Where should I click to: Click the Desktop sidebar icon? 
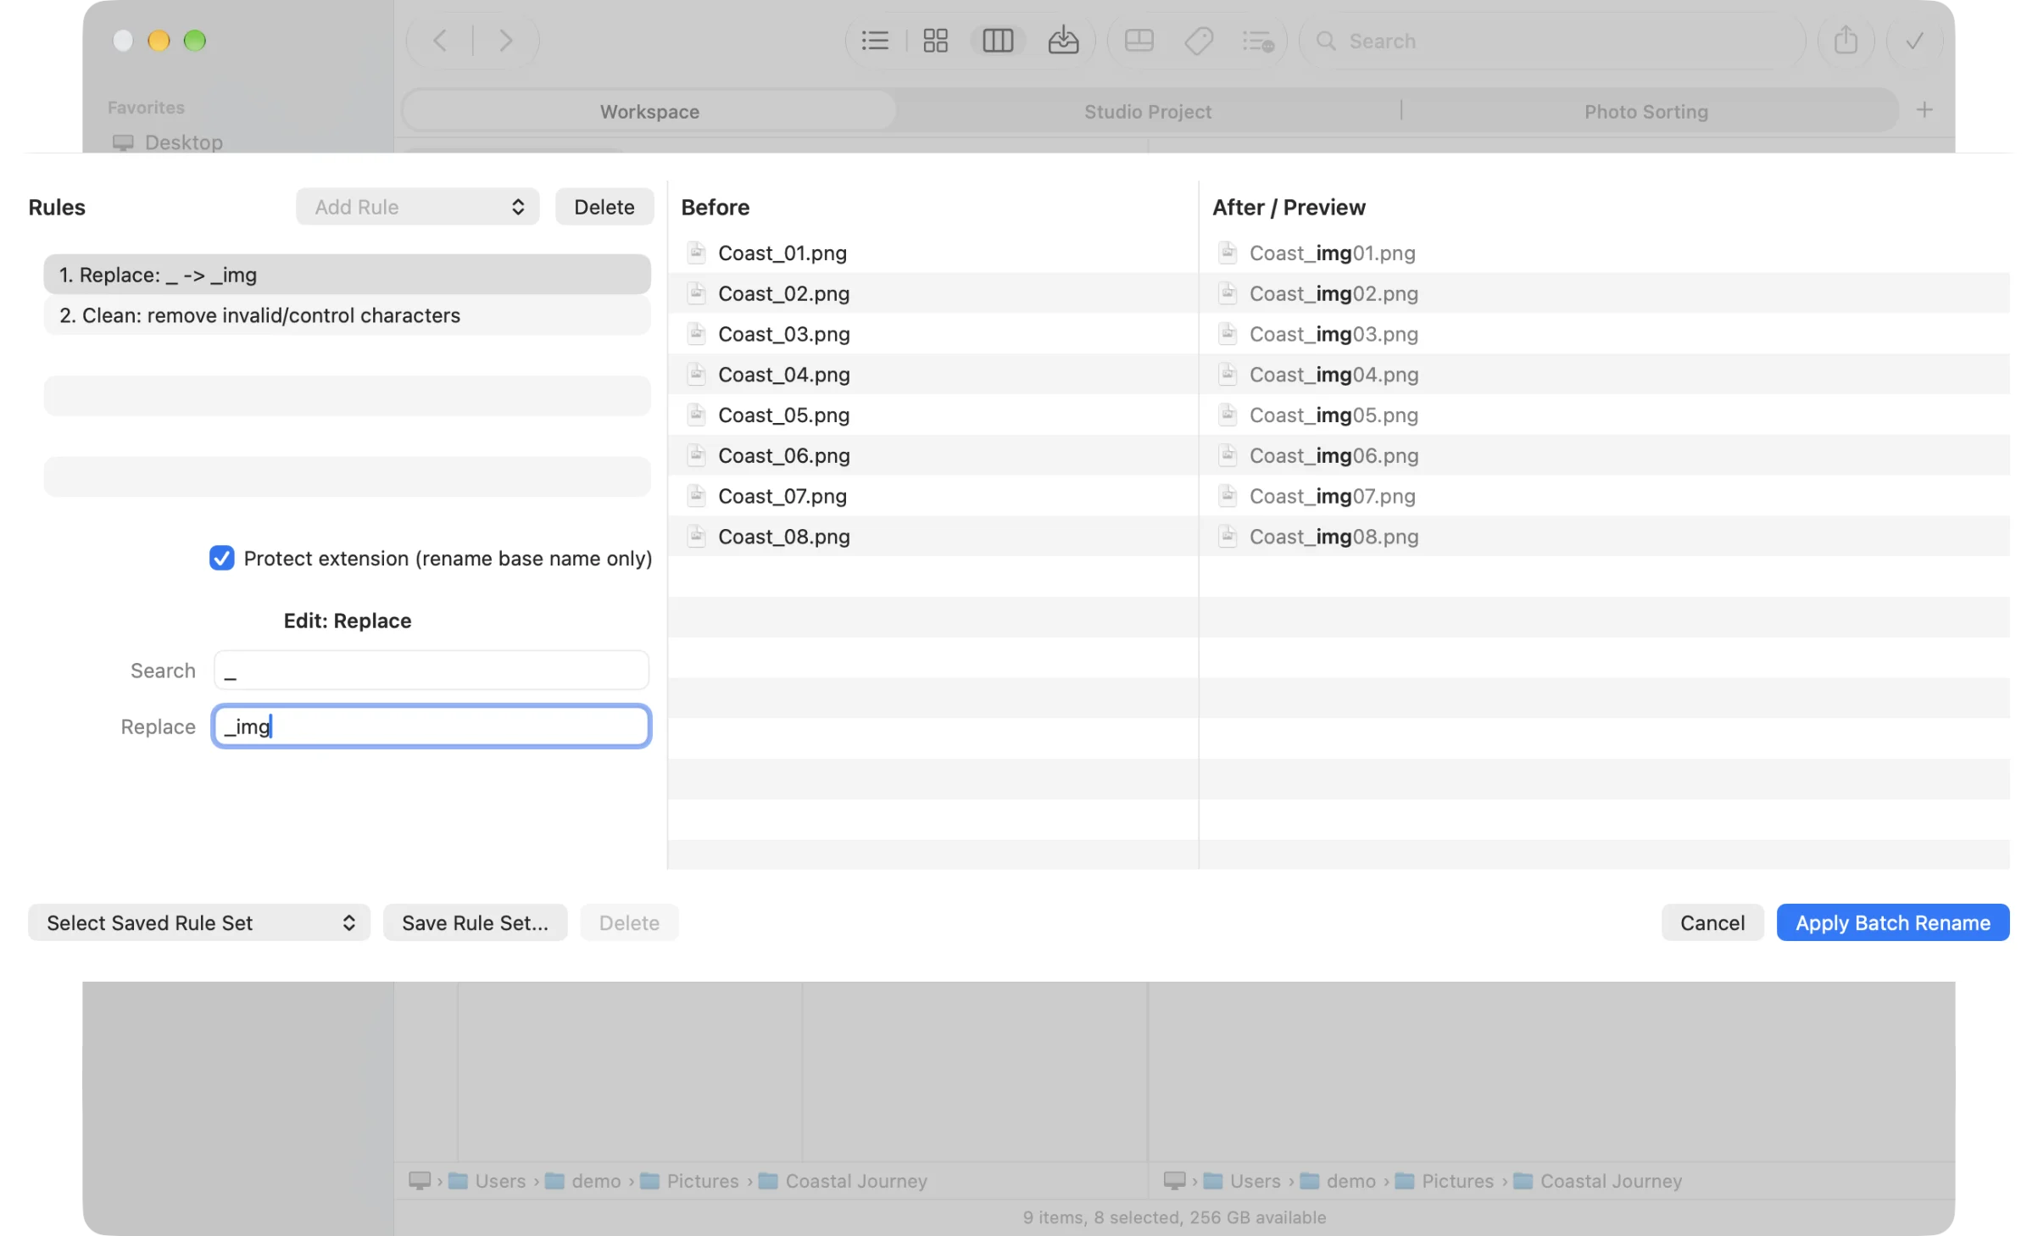[123, 142]
